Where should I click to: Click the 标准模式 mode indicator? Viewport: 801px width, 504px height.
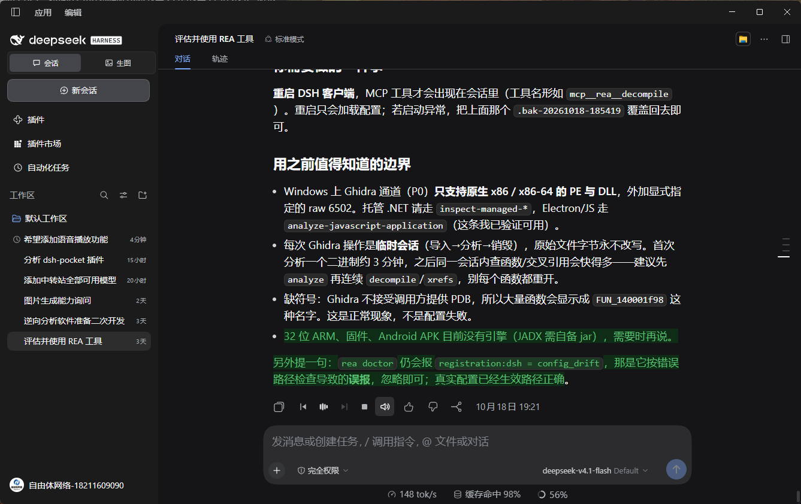click(x=285, y=39)
